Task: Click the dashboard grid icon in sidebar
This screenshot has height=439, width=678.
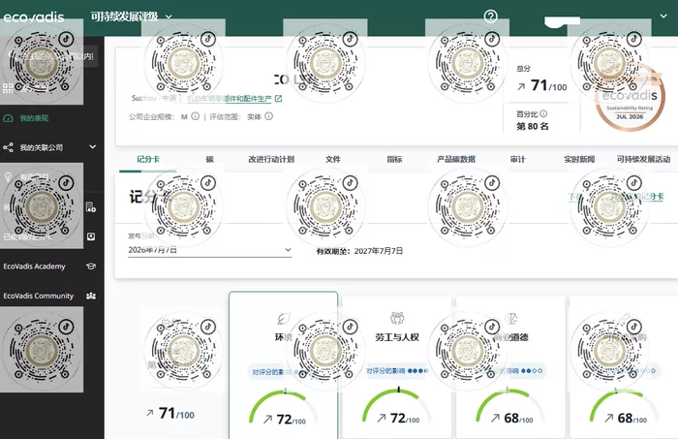Action: (x=8, y=88)
